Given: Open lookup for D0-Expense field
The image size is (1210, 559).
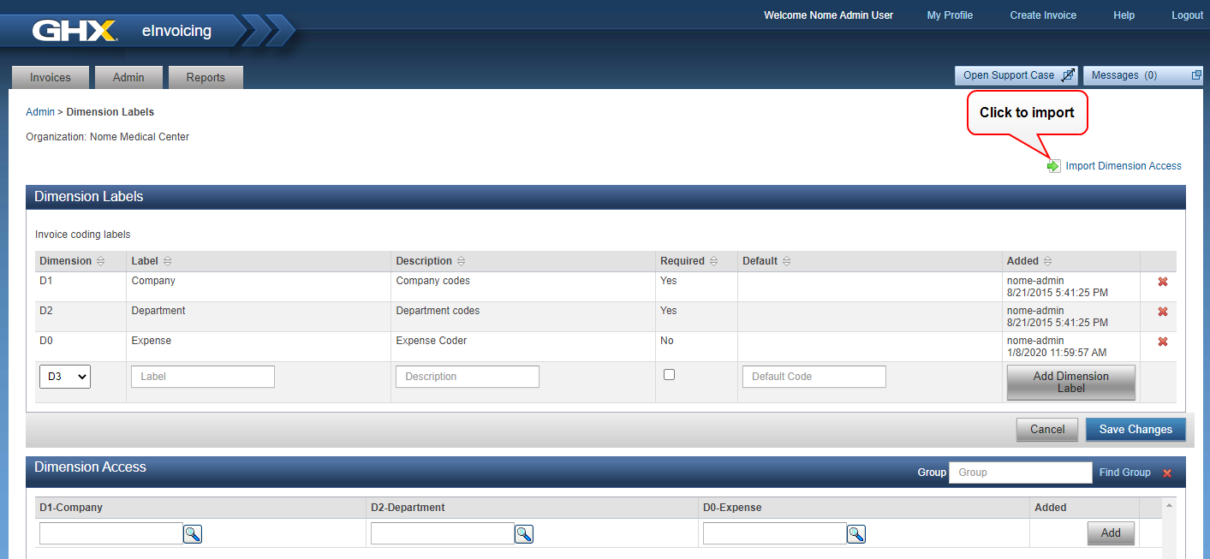Looking at the screenshot, I should (x=855, y=534).
